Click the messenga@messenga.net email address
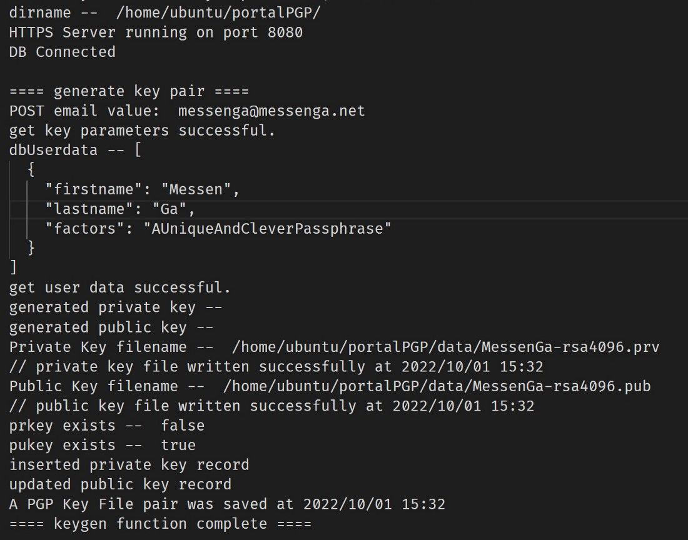Image resolution: width=688 pixels, height=540 pixels. (271, 111)
